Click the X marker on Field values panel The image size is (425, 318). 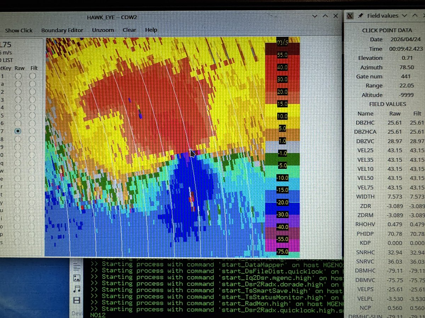pos(351,15)
